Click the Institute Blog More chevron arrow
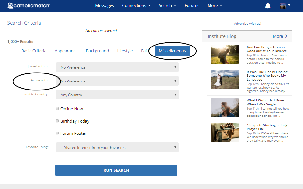 [x=286, y=36]
